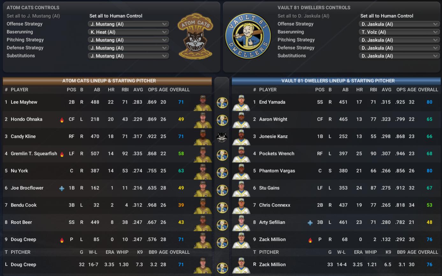Open the Atom Cats Baserunning K. Heat dropdown
This screenshot has width=442, height=276.
128,32
